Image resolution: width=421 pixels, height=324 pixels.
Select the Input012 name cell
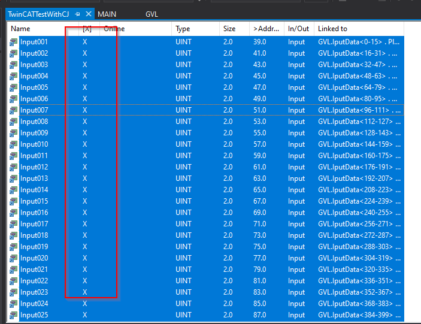coord(34,167)
